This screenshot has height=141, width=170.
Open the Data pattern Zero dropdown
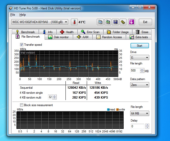click(x=140, y=85)
